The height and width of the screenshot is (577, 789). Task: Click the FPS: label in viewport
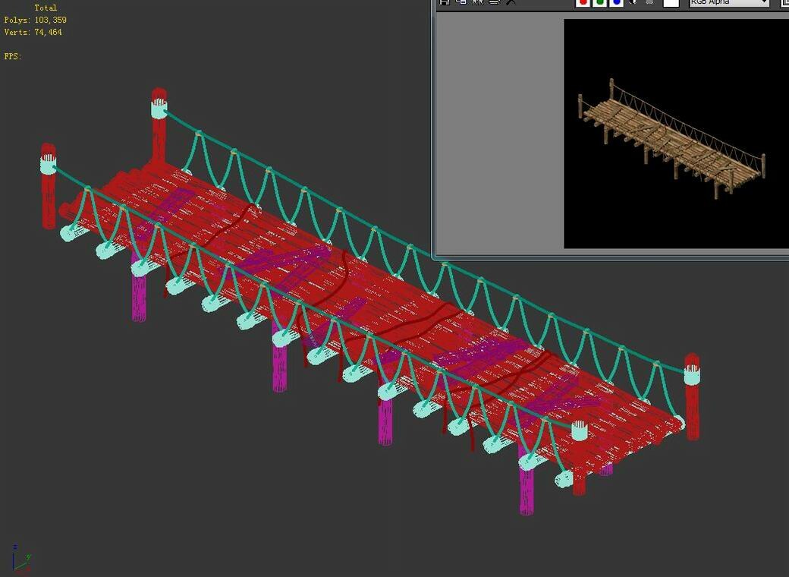pyautogui.click(x=13, y=56)
